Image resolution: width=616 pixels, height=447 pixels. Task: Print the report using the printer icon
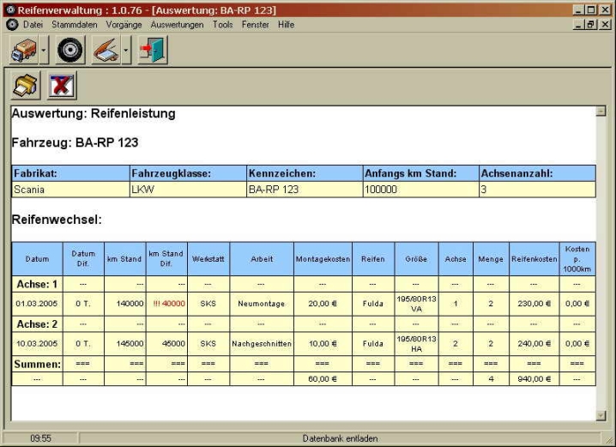coord(25,85)
